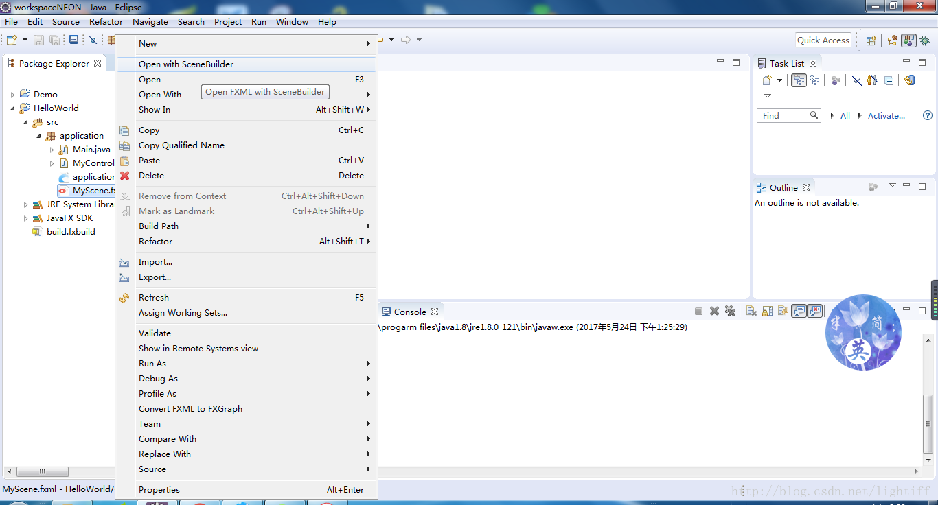Click the Save toolbar icon

pyautogui.click(x=39, y=40)
